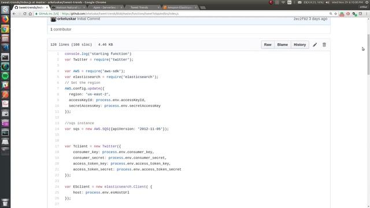Click the Raw button

coord(268,44)
